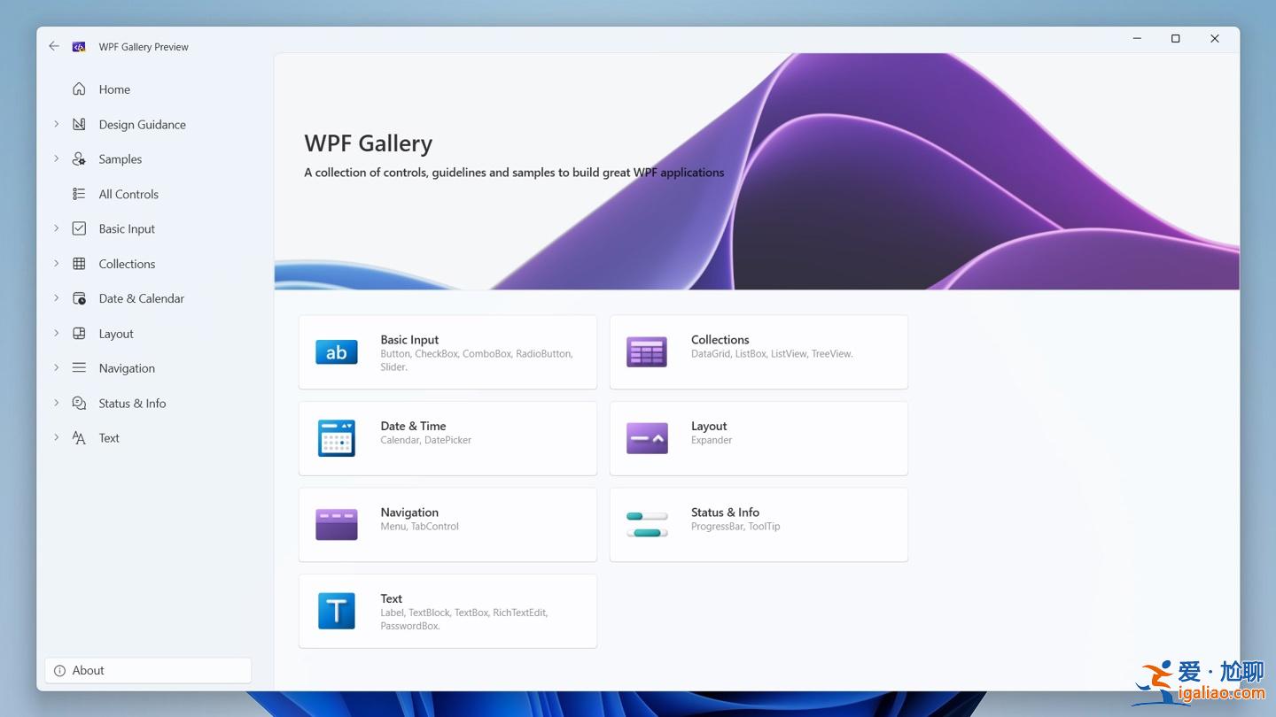Select Date & Calendar in the sidebar
This screenshot has height=717, width=1276.
click(x=141, y=298)
